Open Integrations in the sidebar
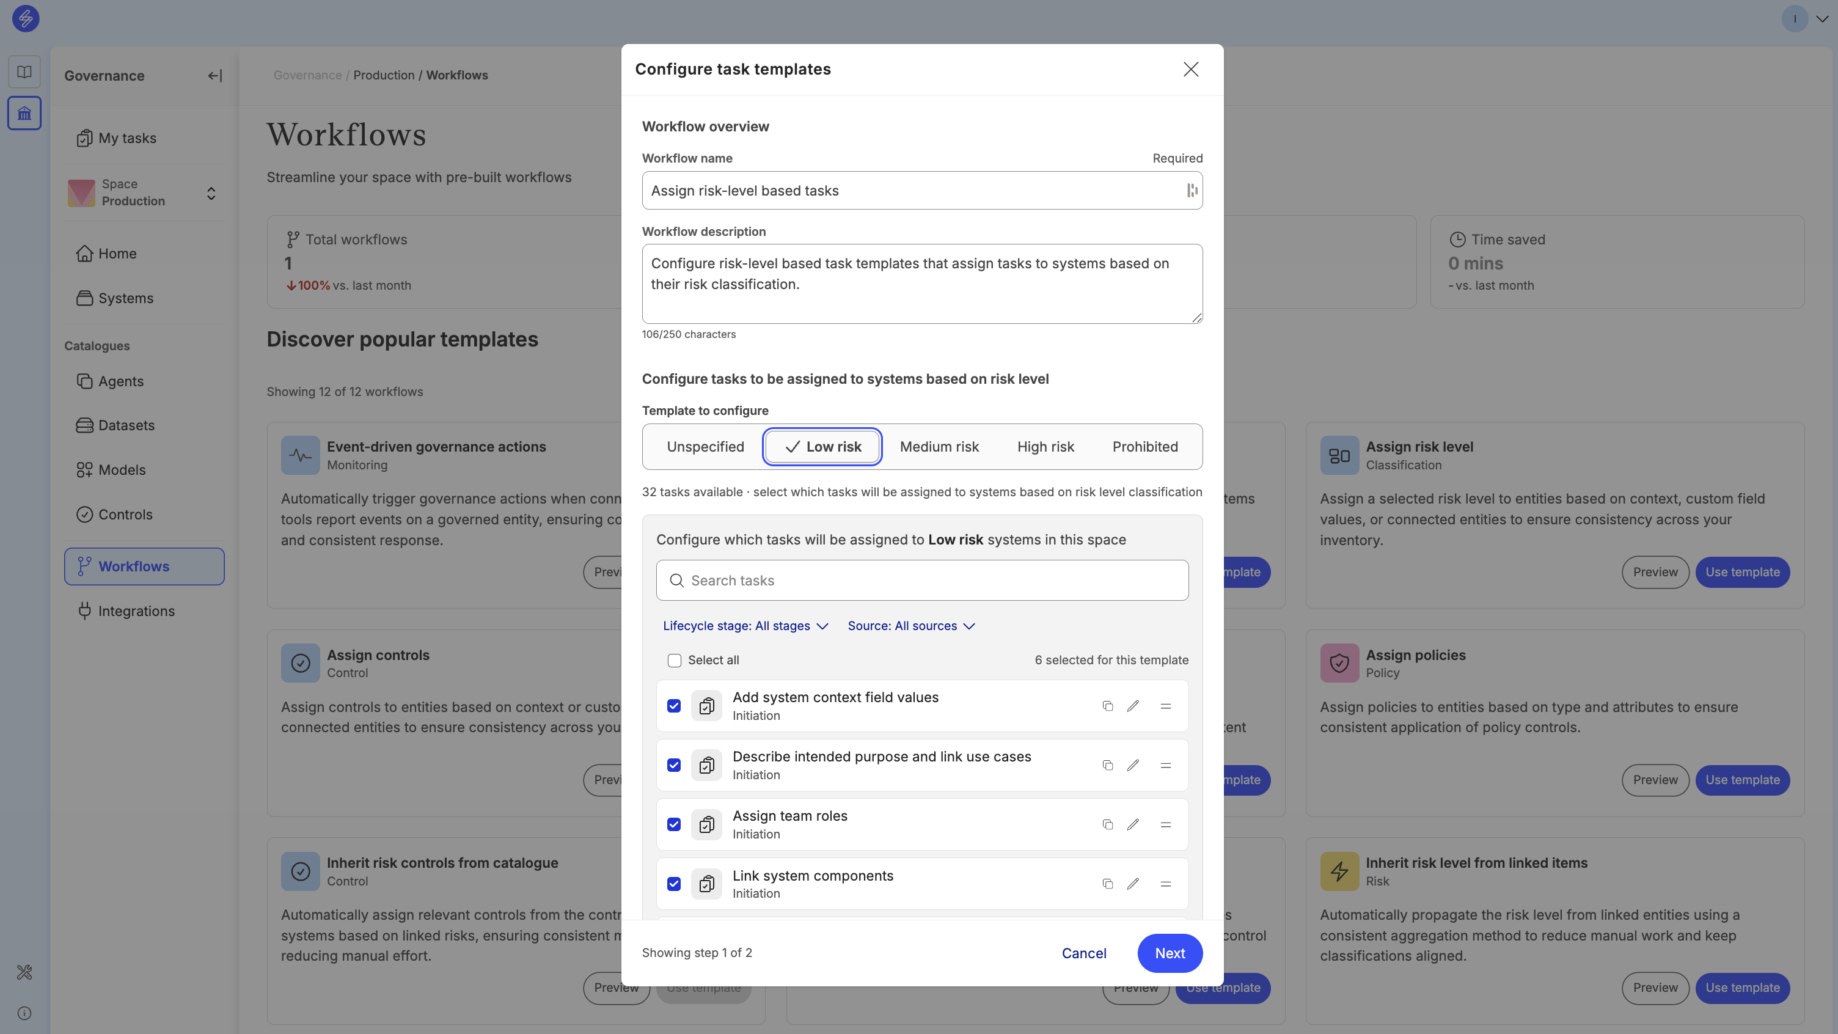Viewport: 1838px width, 1034px height. (144, 611)
